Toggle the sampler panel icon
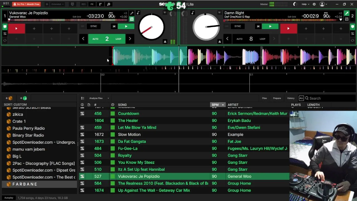The image size is (357, 201). (x=100, y=4)
